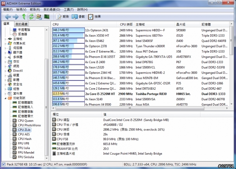Image resolution: width=236 pixels, height=169 pixels.
Task: Click the results horizontal scrollbar thumb
Action: 130,108
